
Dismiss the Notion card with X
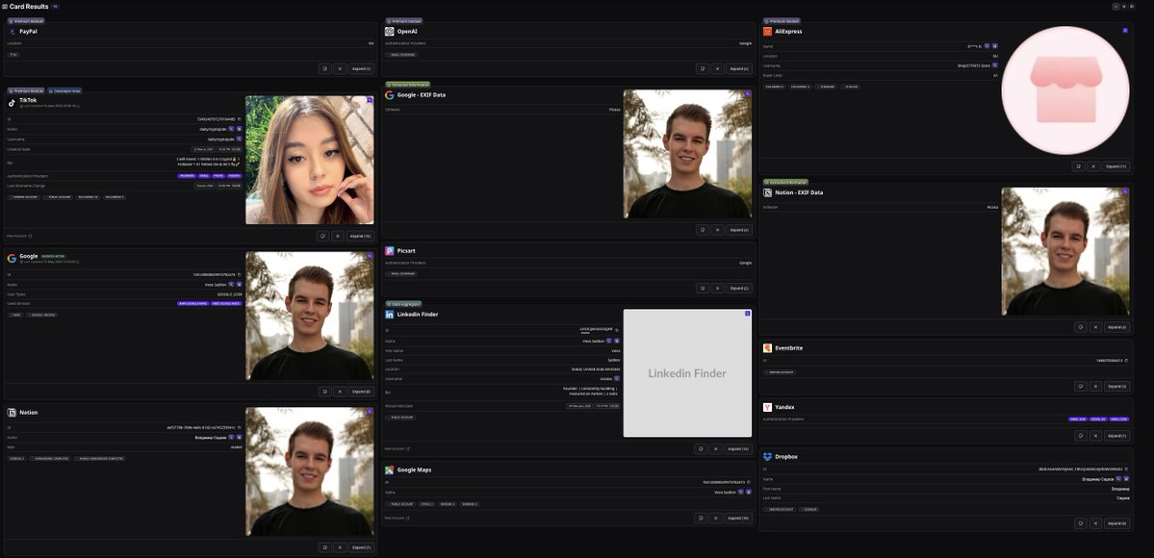click(340, 547)
